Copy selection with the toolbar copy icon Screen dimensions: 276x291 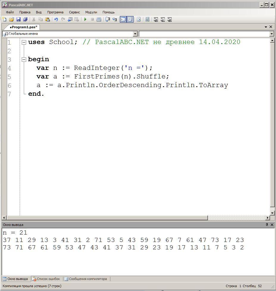[40, 19]
